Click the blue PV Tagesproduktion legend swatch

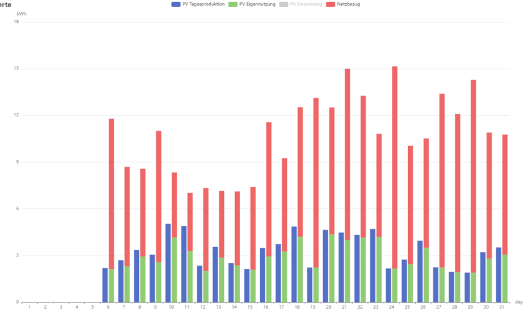(176, 4)
